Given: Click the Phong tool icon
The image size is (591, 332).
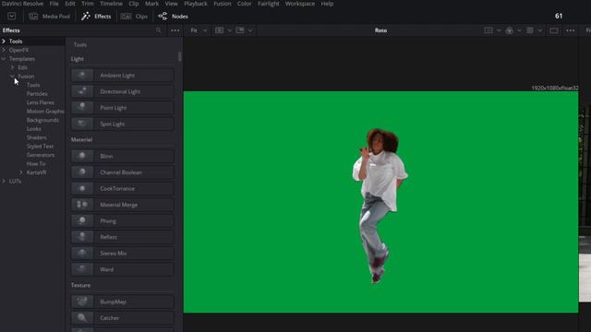Looking at the screenshot, I should point(82,220).
